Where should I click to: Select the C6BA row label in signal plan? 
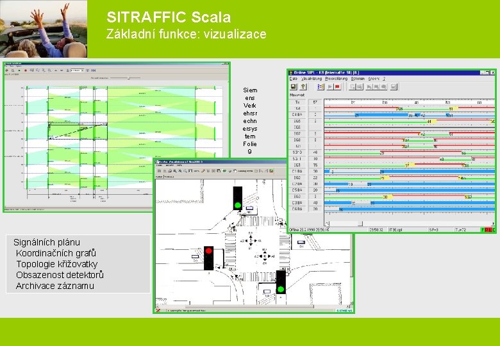(297, 209)
